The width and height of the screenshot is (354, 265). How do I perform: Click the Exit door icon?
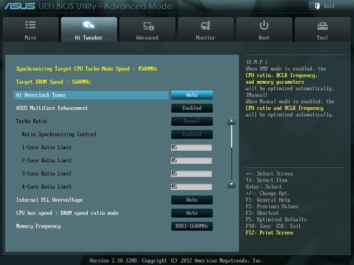click(317, 6)
